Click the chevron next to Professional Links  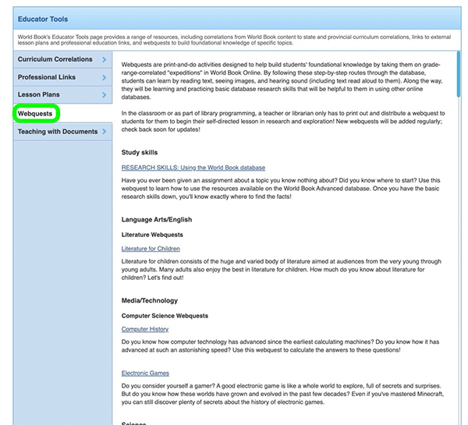(105, 78)
